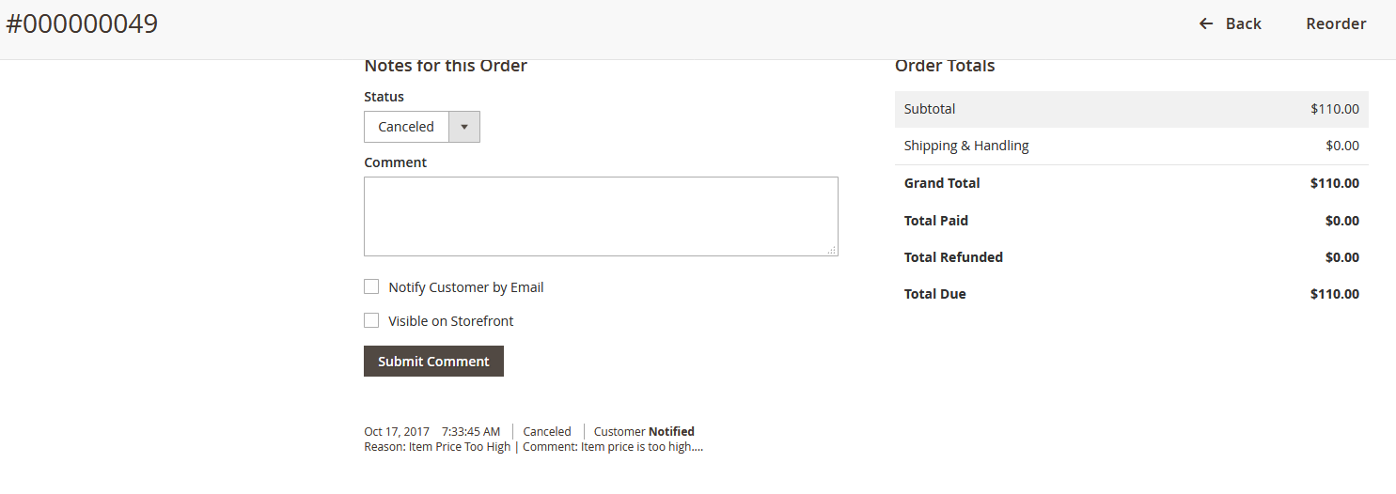Click the Reason: Item Price Too High text

437,447
